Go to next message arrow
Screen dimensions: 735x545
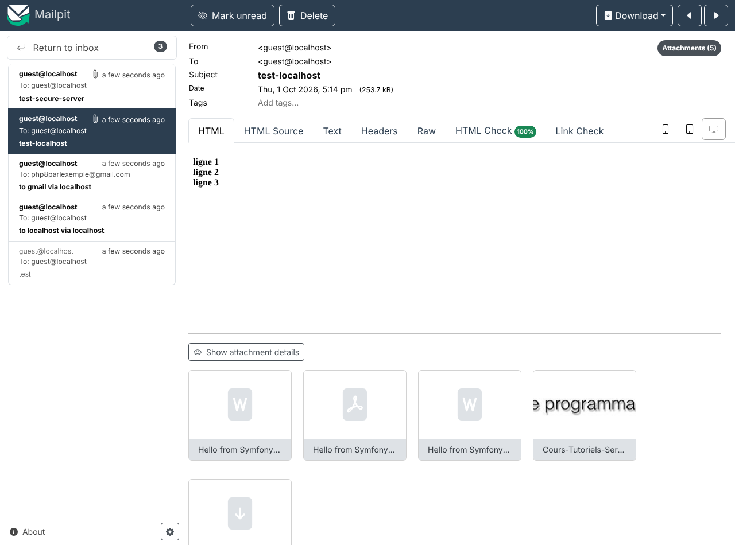click(x=716, y=15)
